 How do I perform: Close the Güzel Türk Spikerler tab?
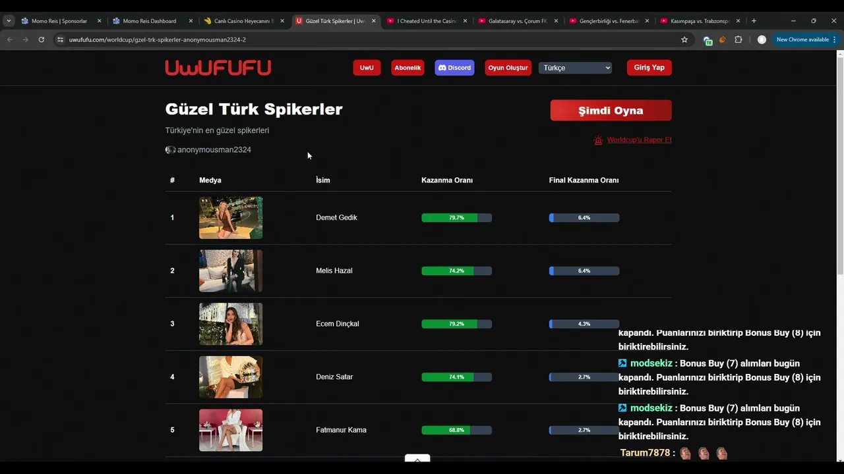click(374, 21)
